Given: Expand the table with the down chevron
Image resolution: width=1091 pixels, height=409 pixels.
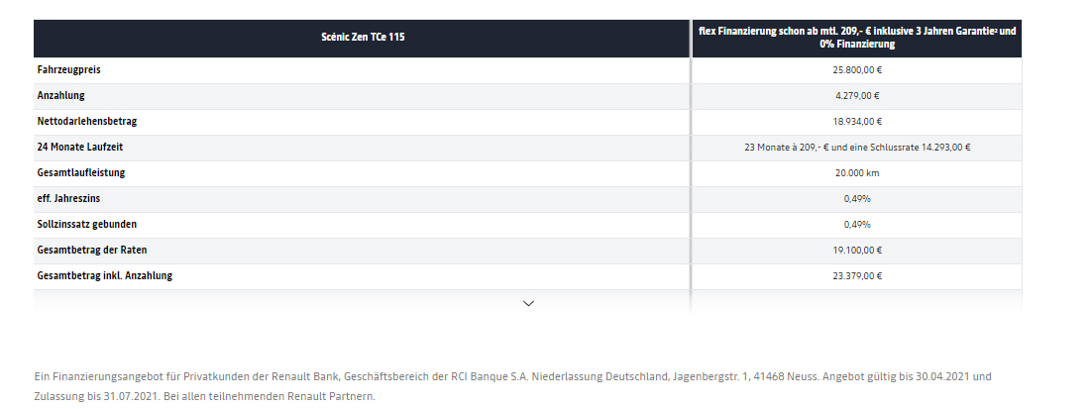Looking at the screenshot, I should pyautogui.click(x=528, y=303).
